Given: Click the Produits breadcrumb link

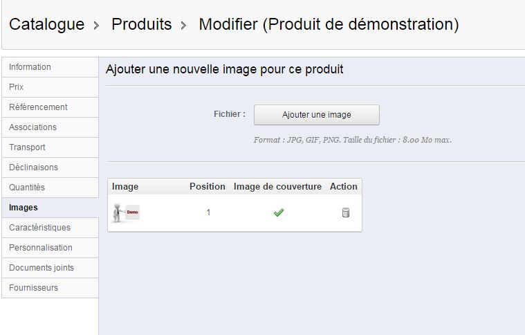Looking at the screenshot, I should [142, 24].
